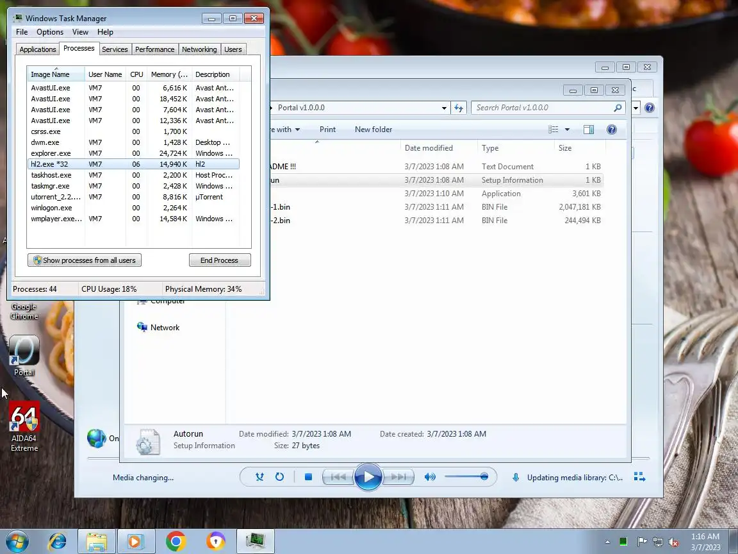Open the Avast Secure Browser taskbar icon
This screenshot has width=738, height=554.
[x=215, y=542]
